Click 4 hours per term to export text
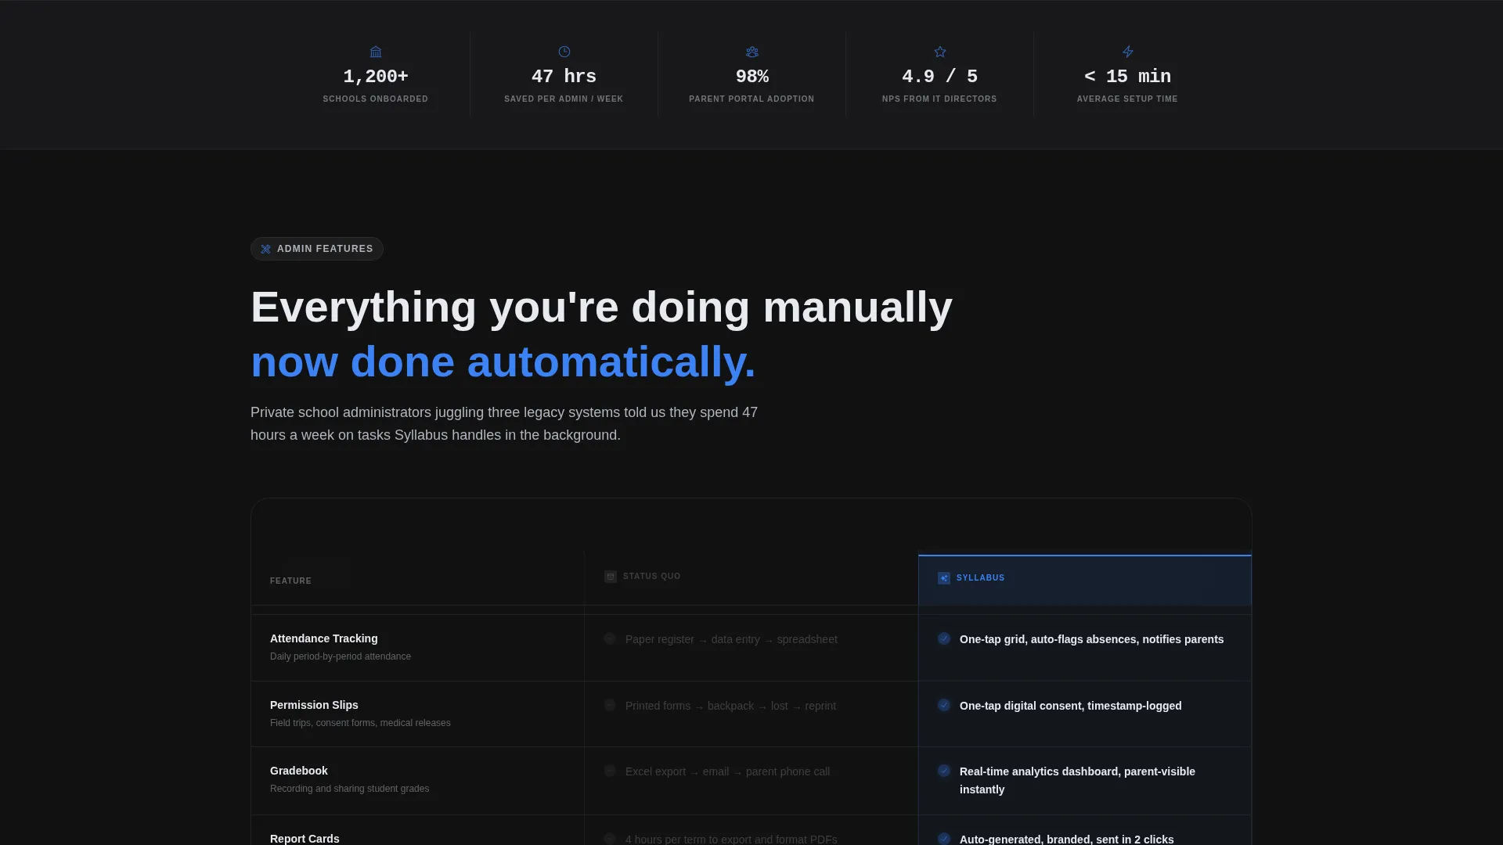 click(731, 839)
